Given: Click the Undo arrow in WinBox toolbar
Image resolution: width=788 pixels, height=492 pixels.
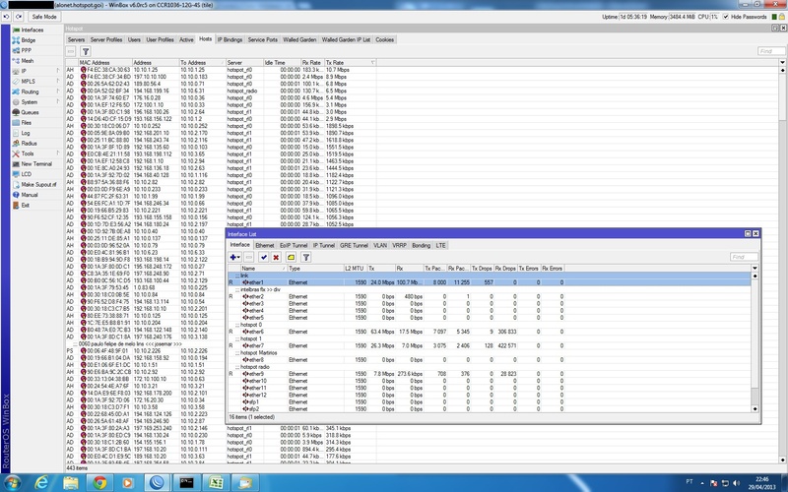Looking at the screenshot, I should pyautogui.click(x=6, y=17).
